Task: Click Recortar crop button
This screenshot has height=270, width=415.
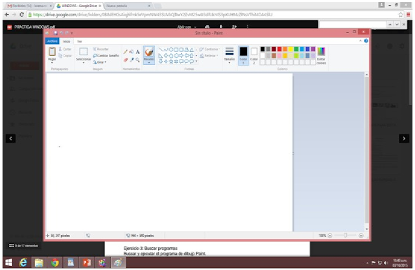Action: click(x=101, y=49)
